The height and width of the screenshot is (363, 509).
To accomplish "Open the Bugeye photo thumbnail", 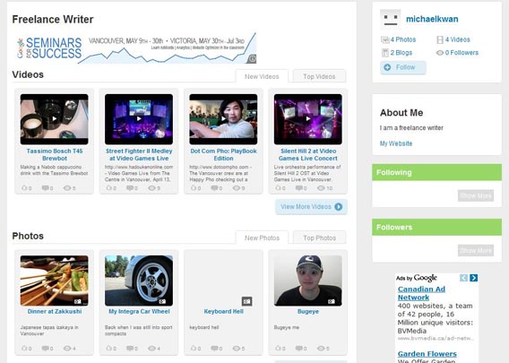I will pos(308,281).
